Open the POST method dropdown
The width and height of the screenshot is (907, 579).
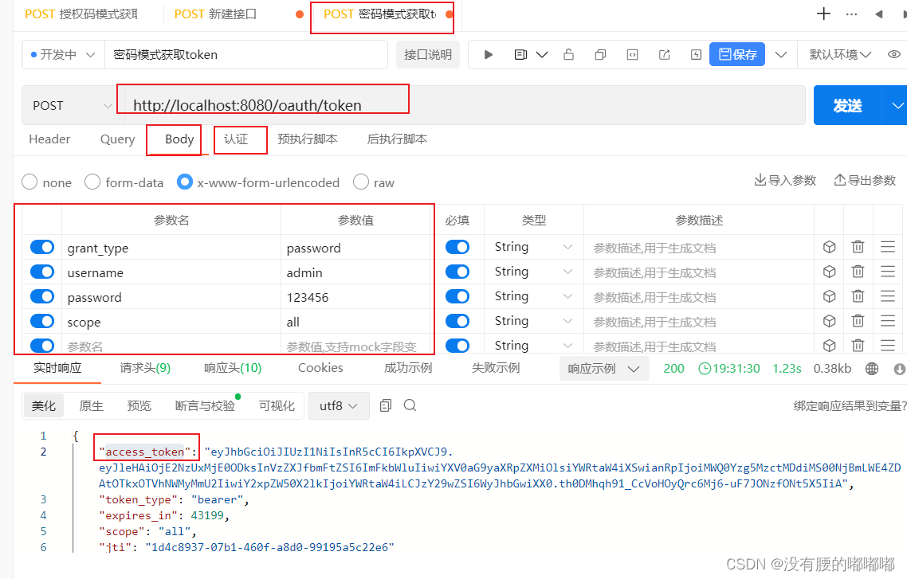pos(71,106)
